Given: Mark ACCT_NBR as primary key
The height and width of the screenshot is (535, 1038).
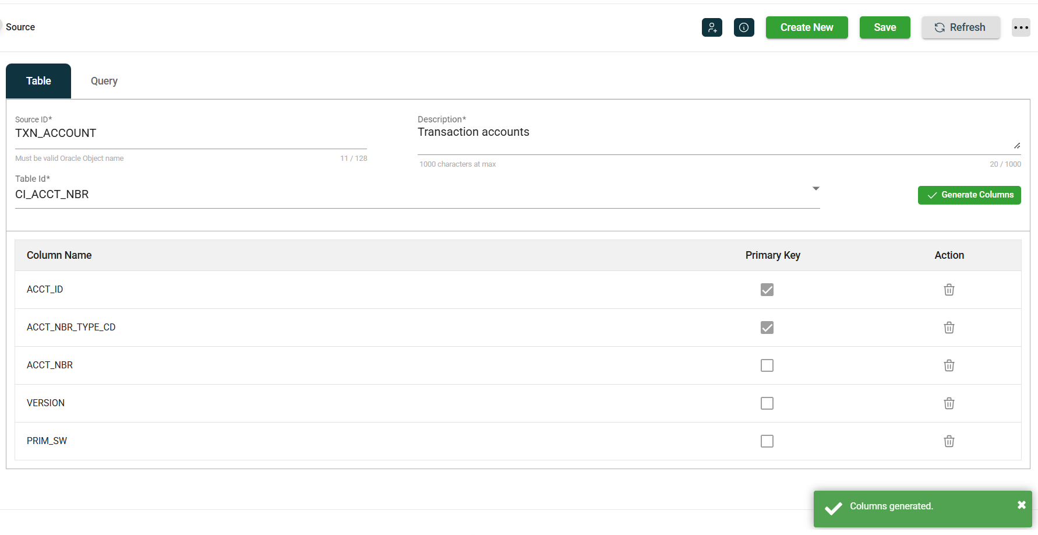Looking at the screenshot, I should [x=767, y=365].
